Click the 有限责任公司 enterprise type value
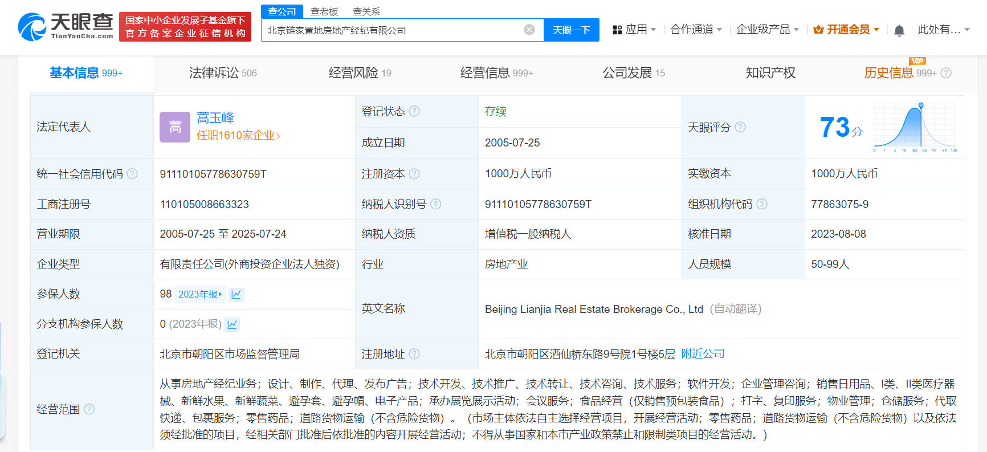 (x=250, y=264)
